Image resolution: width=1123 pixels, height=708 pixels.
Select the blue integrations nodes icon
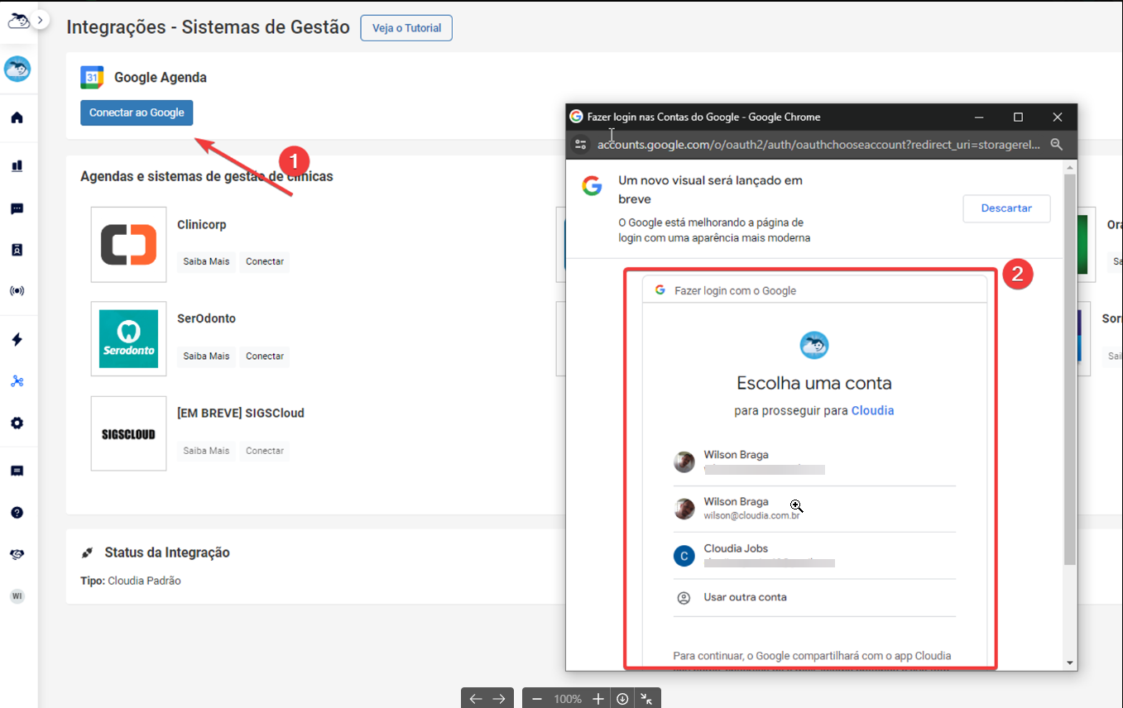(17, 381)
